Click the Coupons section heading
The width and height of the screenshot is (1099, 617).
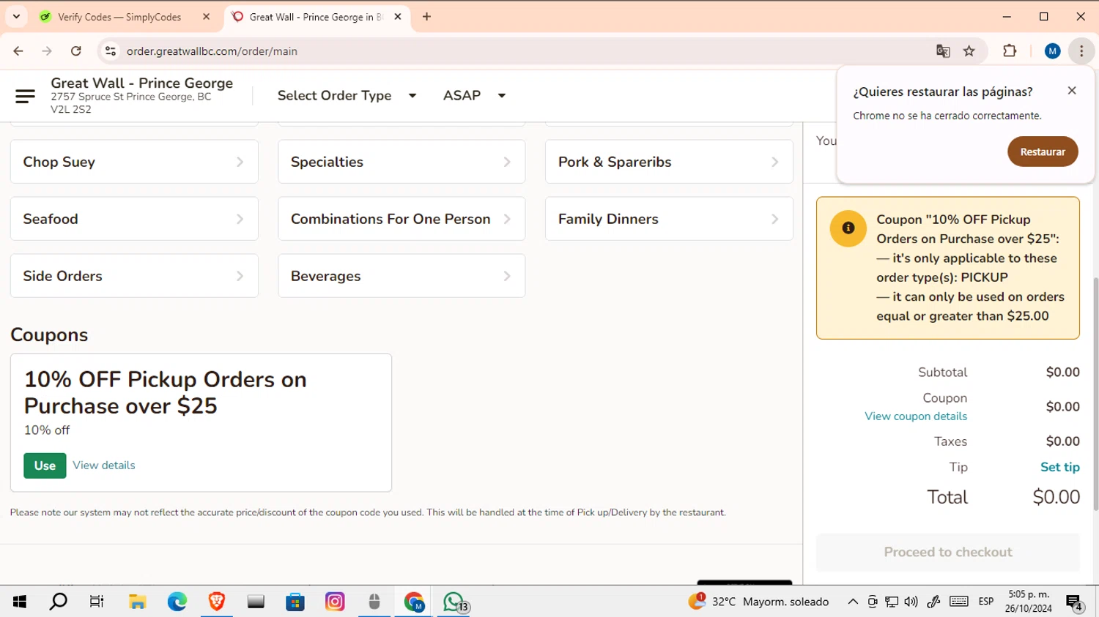49,334
